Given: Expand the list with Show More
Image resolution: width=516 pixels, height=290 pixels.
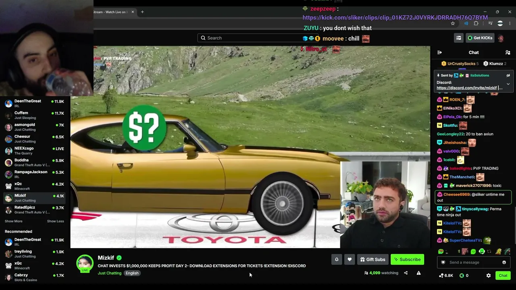Looking at the screenshot, I should tap(14, 221).
